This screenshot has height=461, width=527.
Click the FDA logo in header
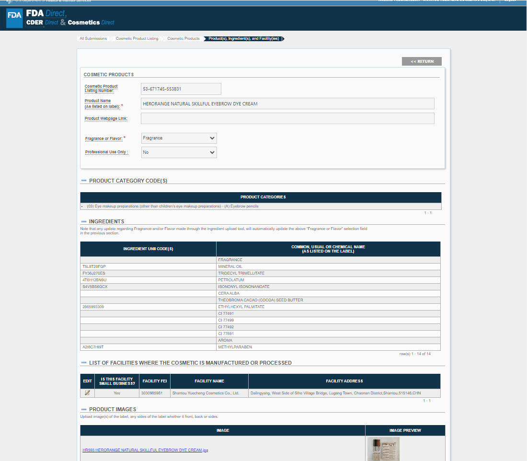tap(14, 18)
